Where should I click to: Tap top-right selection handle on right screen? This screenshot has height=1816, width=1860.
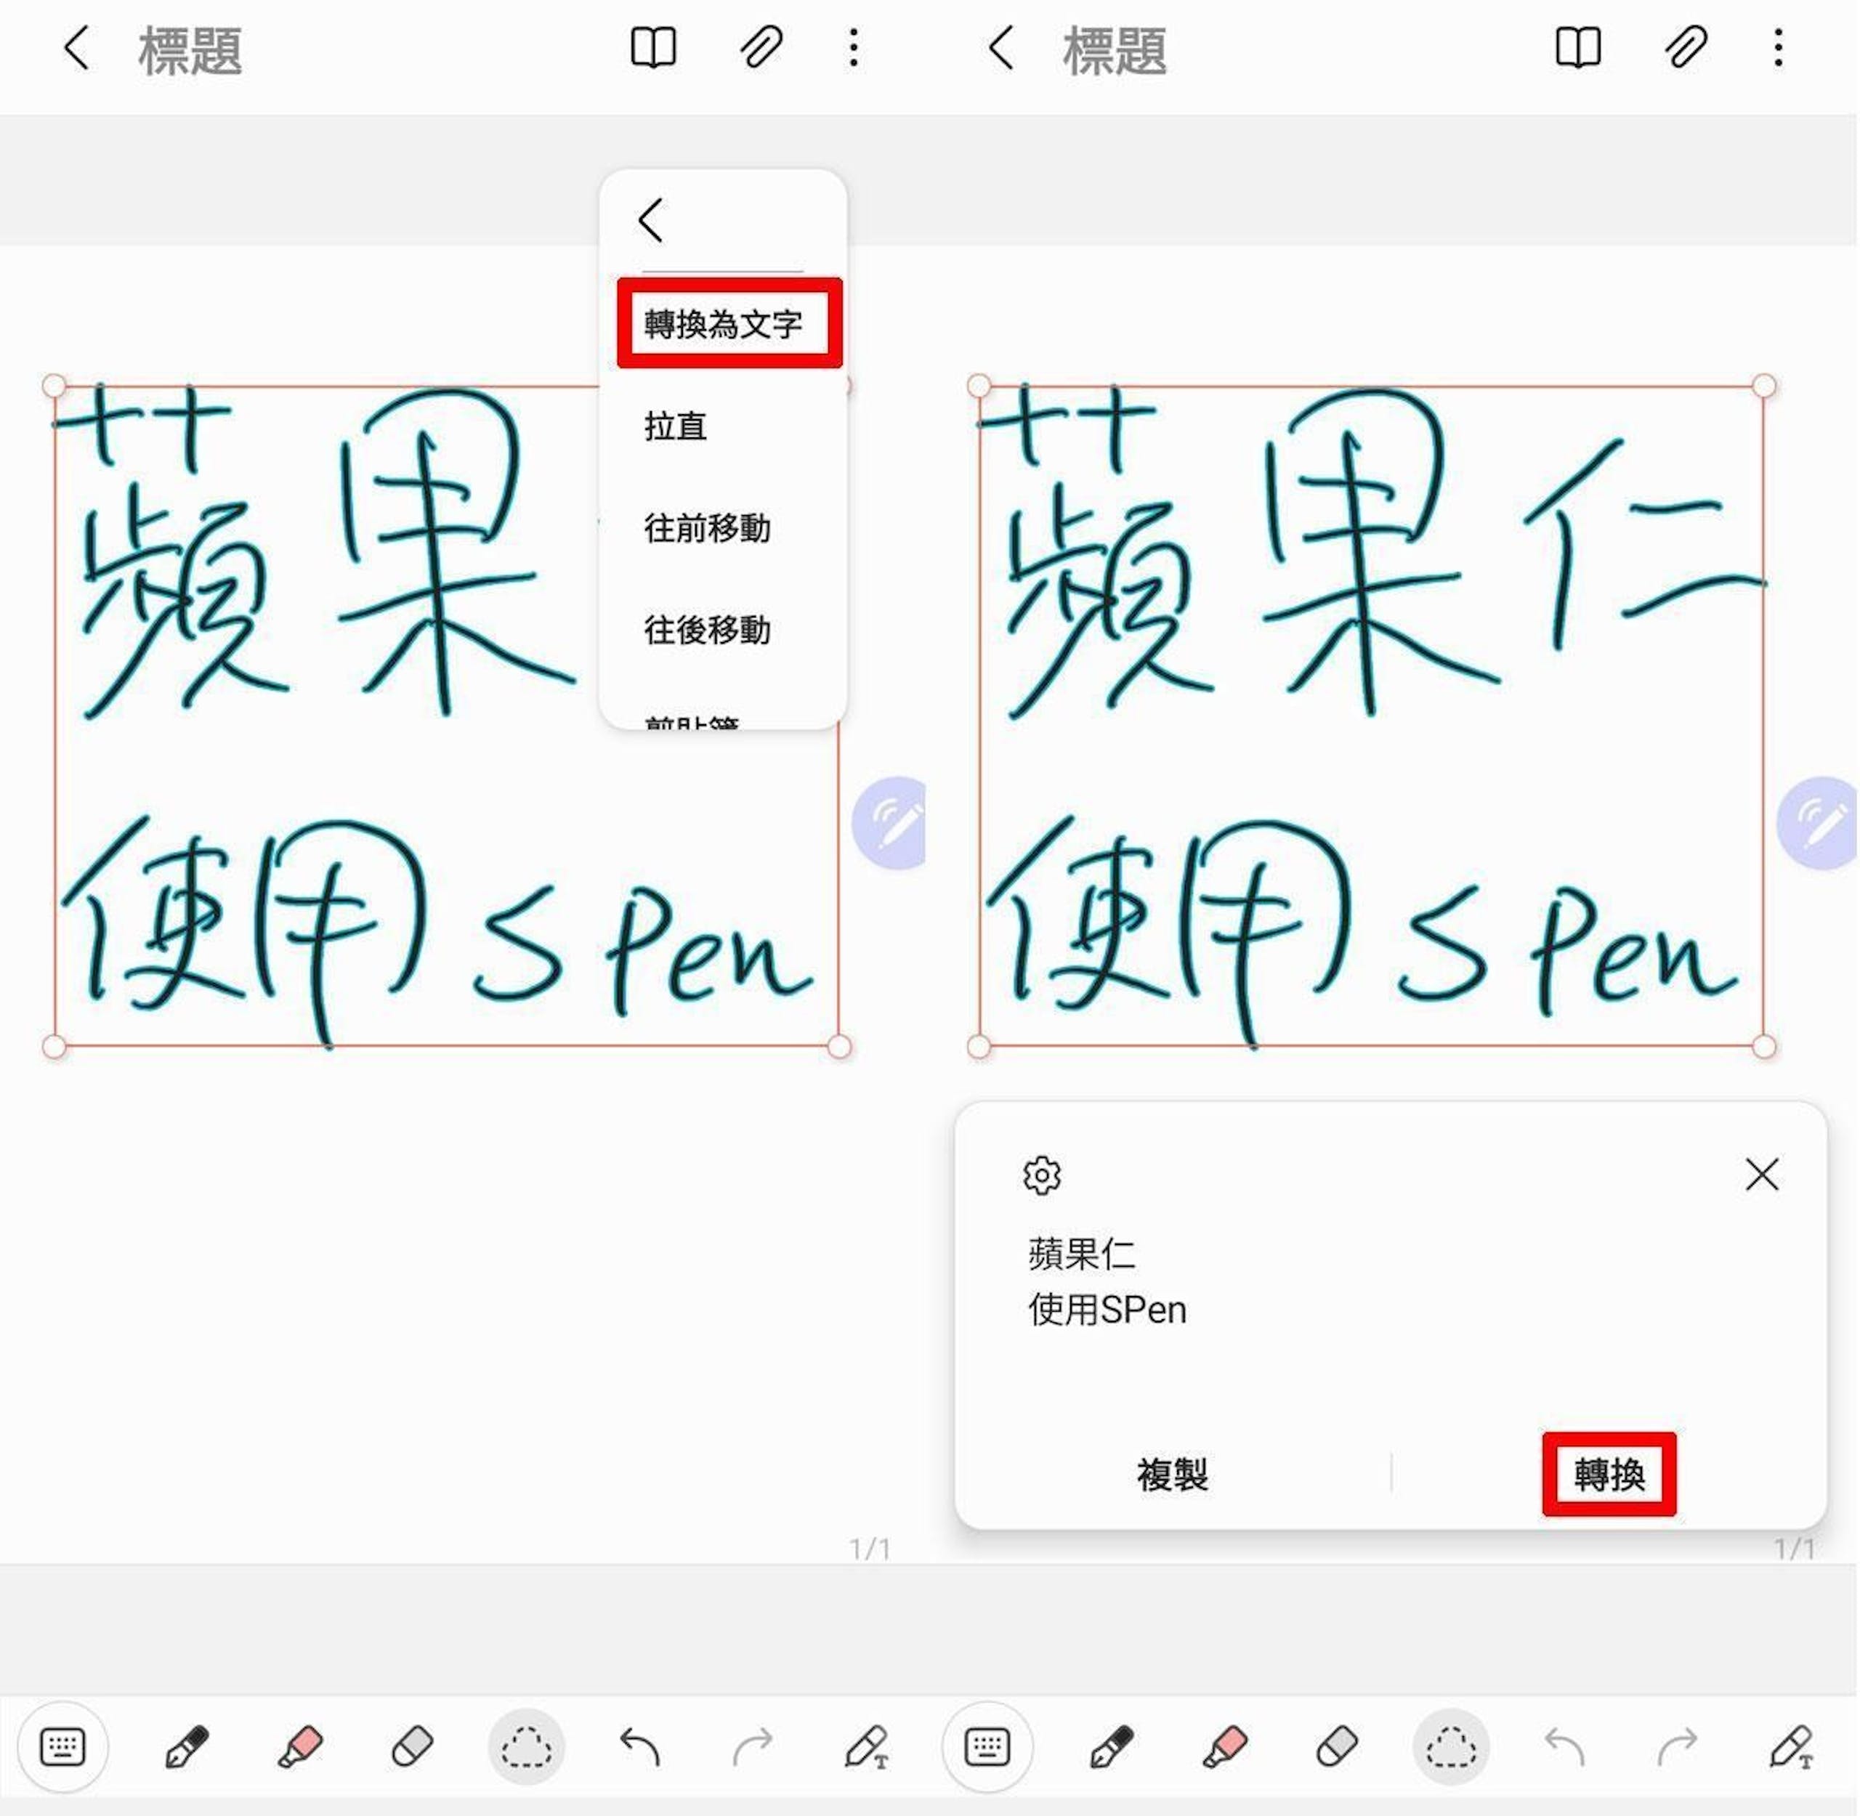pyautogui.click(x=1763, y=385)
